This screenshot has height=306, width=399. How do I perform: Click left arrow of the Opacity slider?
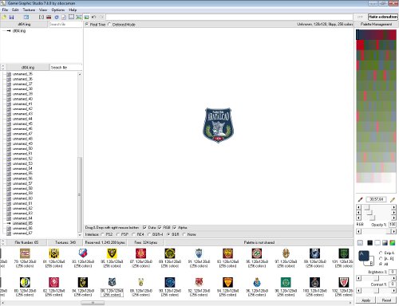click(358, 232)
